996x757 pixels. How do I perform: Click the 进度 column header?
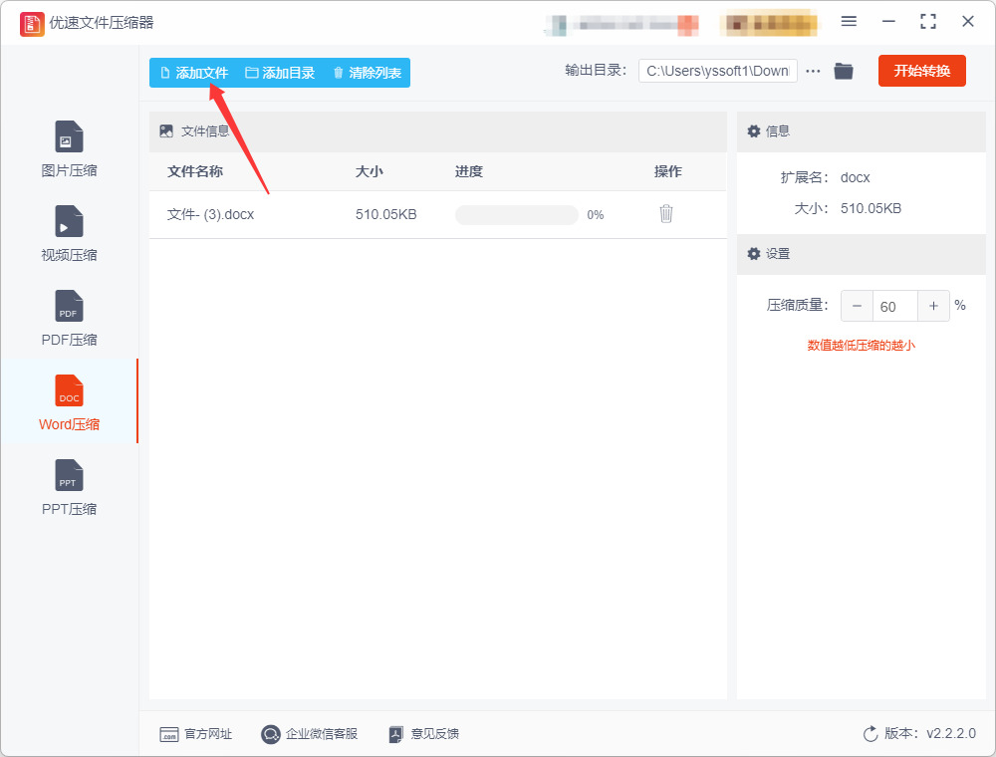click(469, 171)
